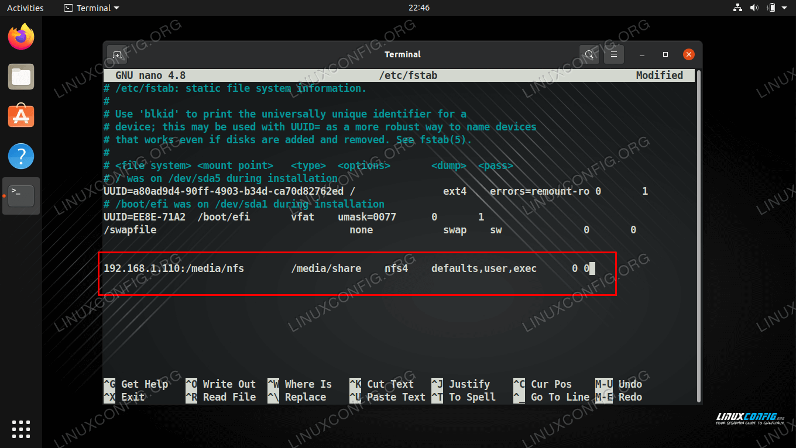
Task: Open the Terminal app menu dropdown
Action: pyautogui.click(x=91, y=8)
